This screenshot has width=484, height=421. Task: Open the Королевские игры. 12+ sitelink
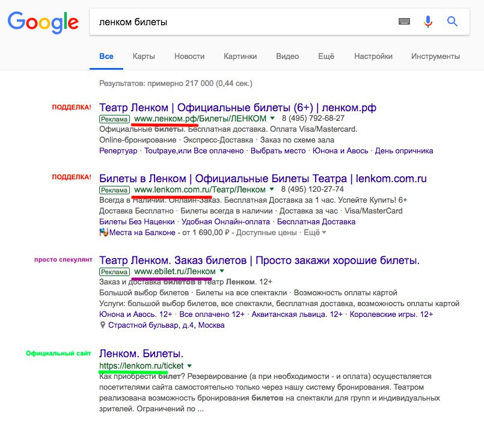pos(391,315)
